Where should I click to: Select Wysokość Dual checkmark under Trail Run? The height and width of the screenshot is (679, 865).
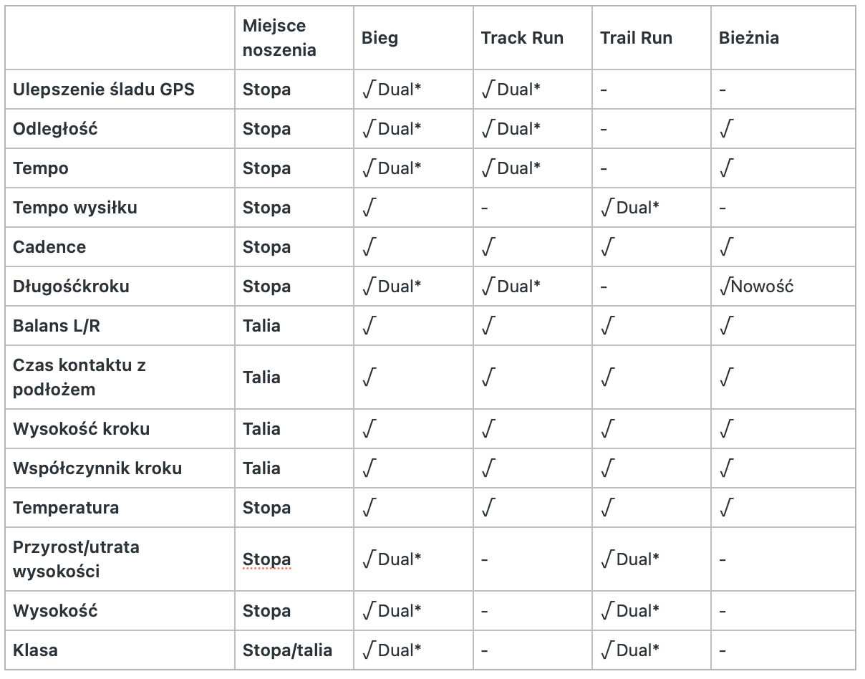click(x=629, y=611)
